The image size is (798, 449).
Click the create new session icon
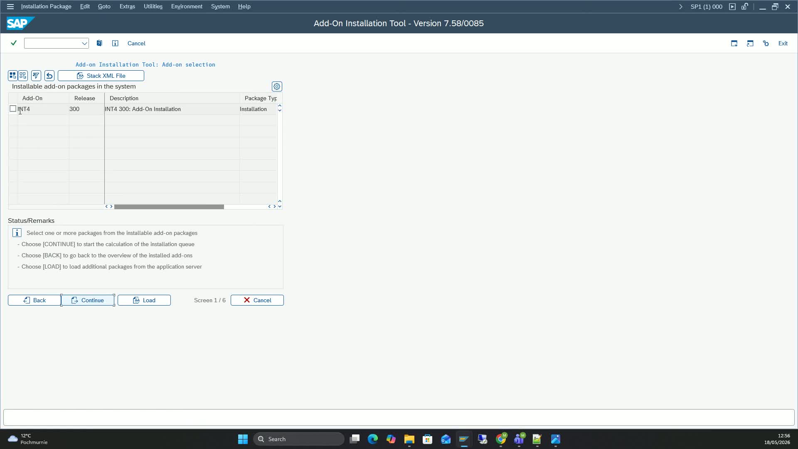coord(734,43)
